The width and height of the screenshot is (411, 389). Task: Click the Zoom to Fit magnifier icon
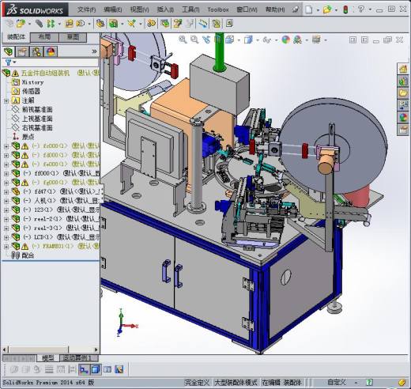(x=183, y=40)
